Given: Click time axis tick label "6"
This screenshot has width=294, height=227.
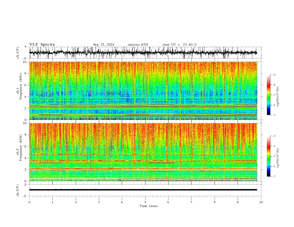Looking at the screenshot, I should tap(168, 202).
